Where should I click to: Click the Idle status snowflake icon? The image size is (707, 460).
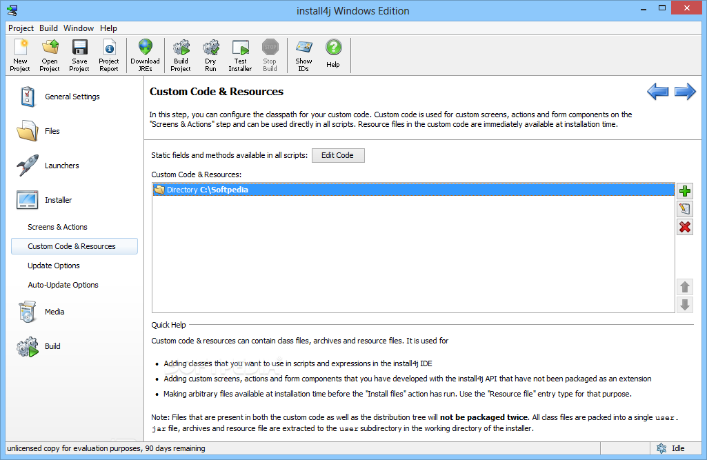tap(661, 448)
